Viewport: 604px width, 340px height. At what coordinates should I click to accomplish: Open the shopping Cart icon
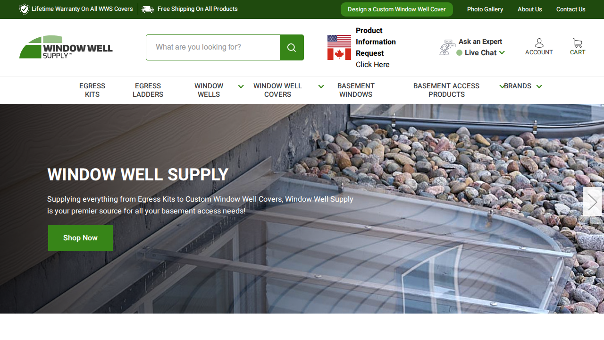click(578, 43)
